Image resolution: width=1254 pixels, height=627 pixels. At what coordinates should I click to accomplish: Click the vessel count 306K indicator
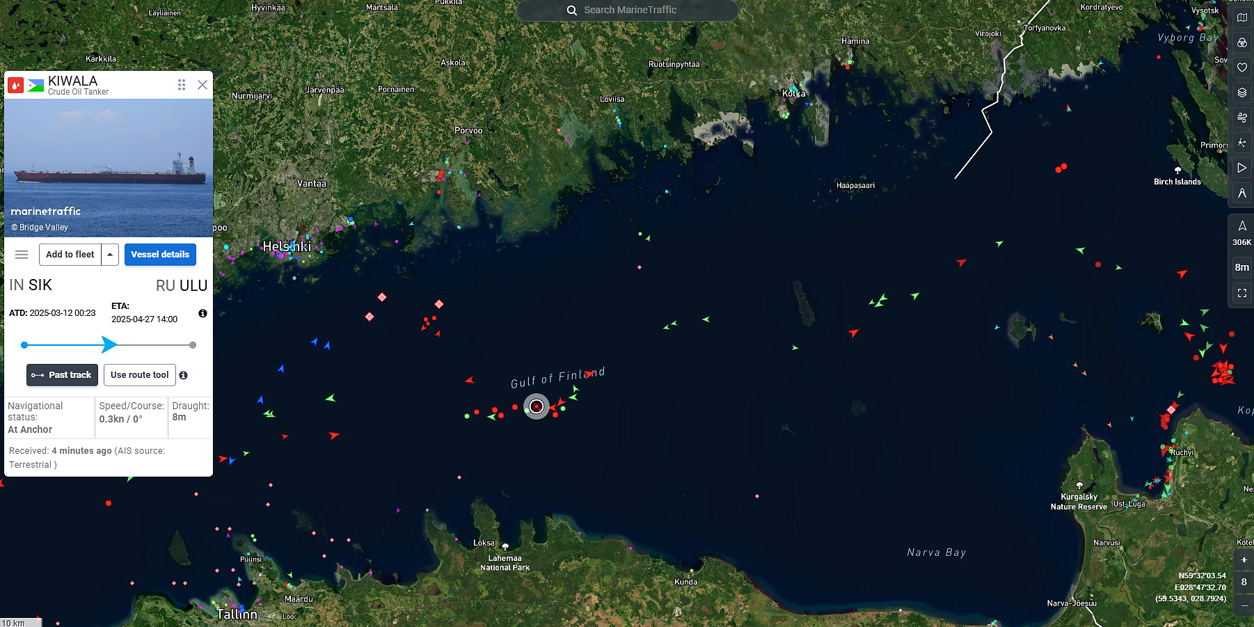click(1242, 233)
